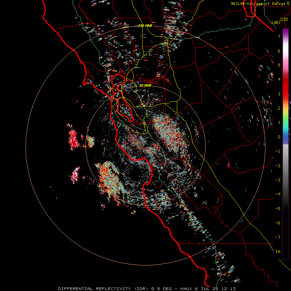Image resolution: width=291 pixels, height=291 pixels.
Task: Click the 3 value on color scale
Action: [279, 94]
